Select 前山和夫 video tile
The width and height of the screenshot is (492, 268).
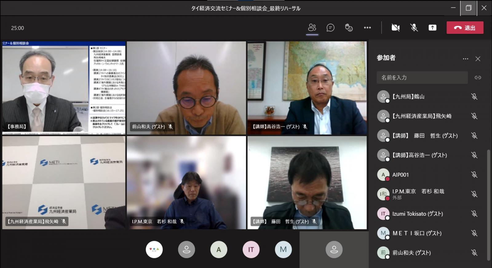click(186, 88)
